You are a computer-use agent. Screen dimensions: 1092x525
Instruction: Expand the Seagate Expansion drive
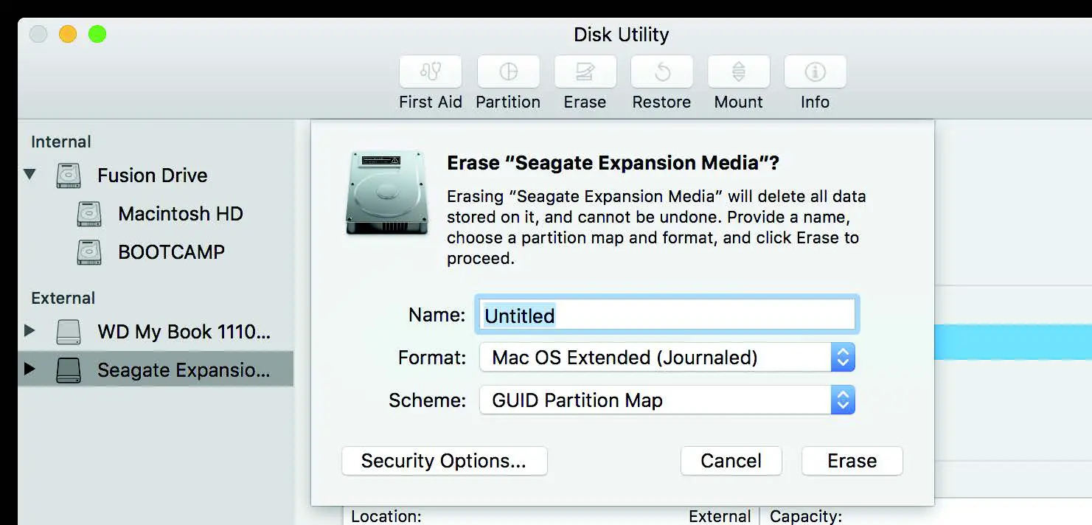29,369
